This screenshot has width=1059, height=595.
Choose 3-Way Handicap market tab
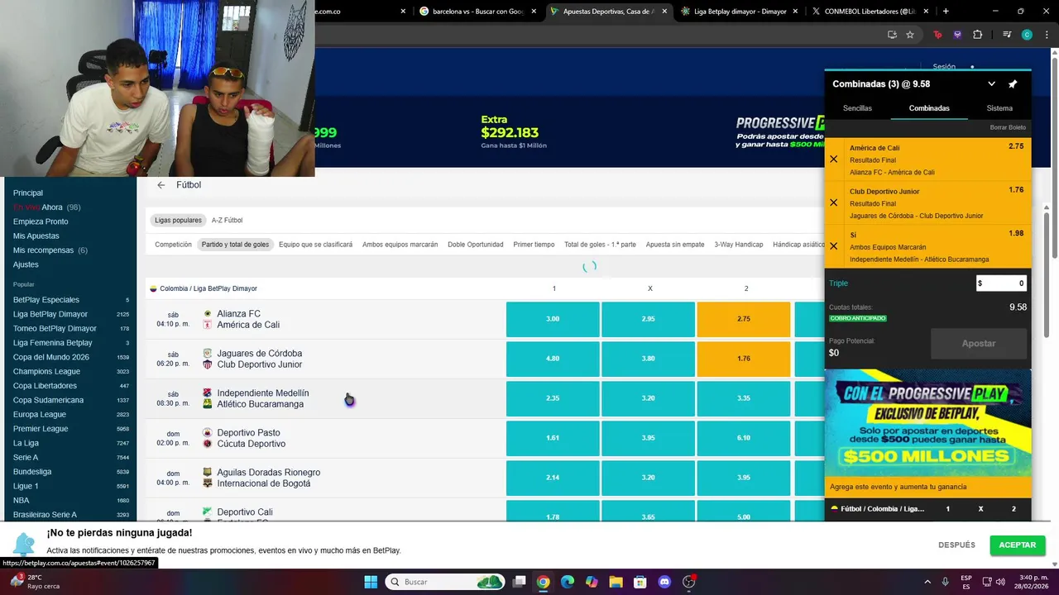click(739, 245)
